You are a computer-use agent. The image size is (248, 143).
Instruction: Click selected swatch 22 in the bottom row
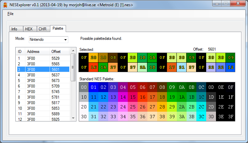pos(221,67)
